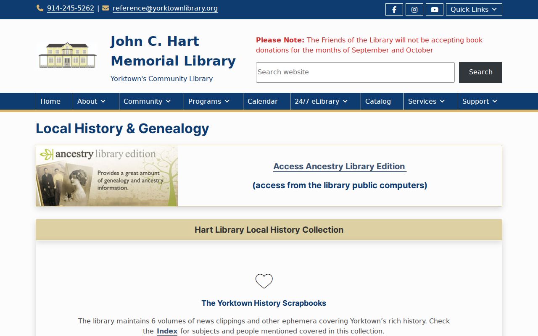
Task: Click the library building logo
Action: pos(67,55)
